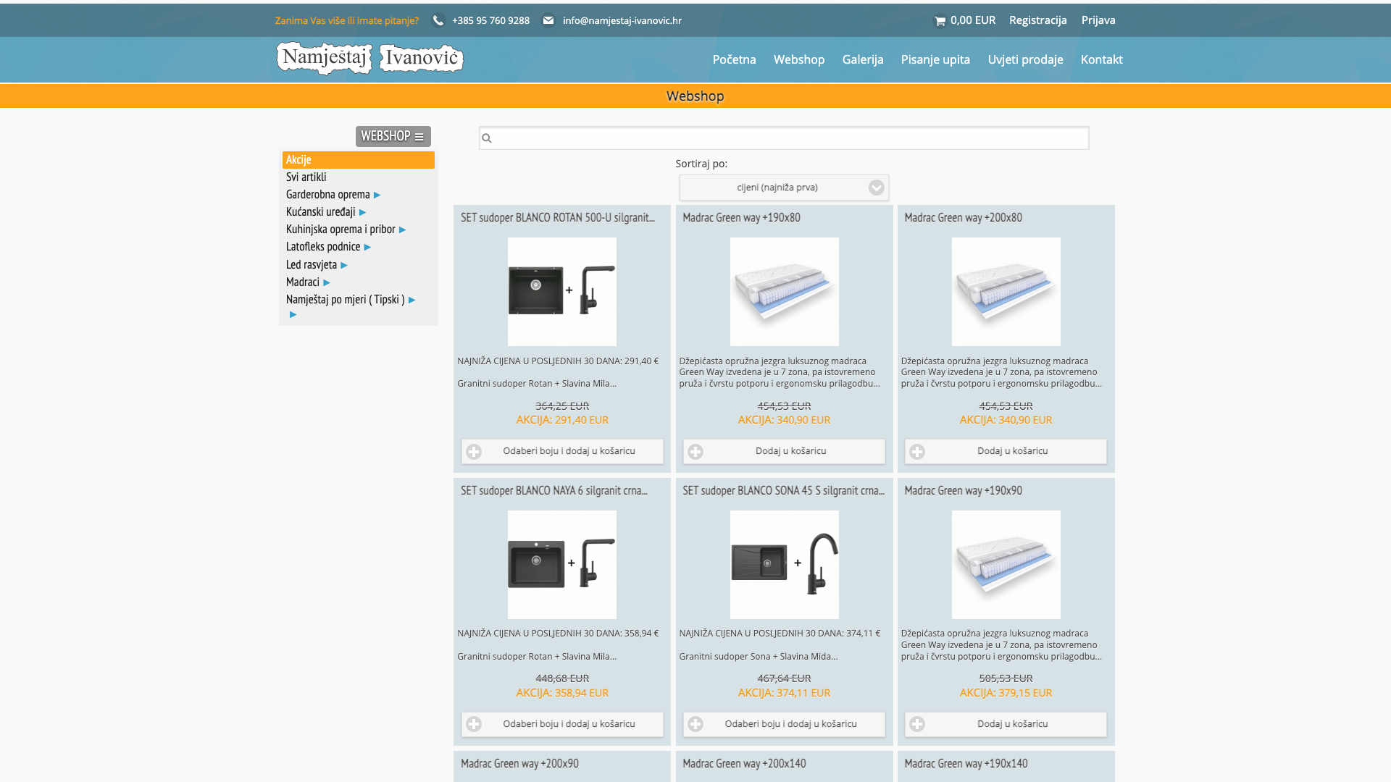Click the shopping cart icon
The image size is (1391, 782).
point(940,21)
